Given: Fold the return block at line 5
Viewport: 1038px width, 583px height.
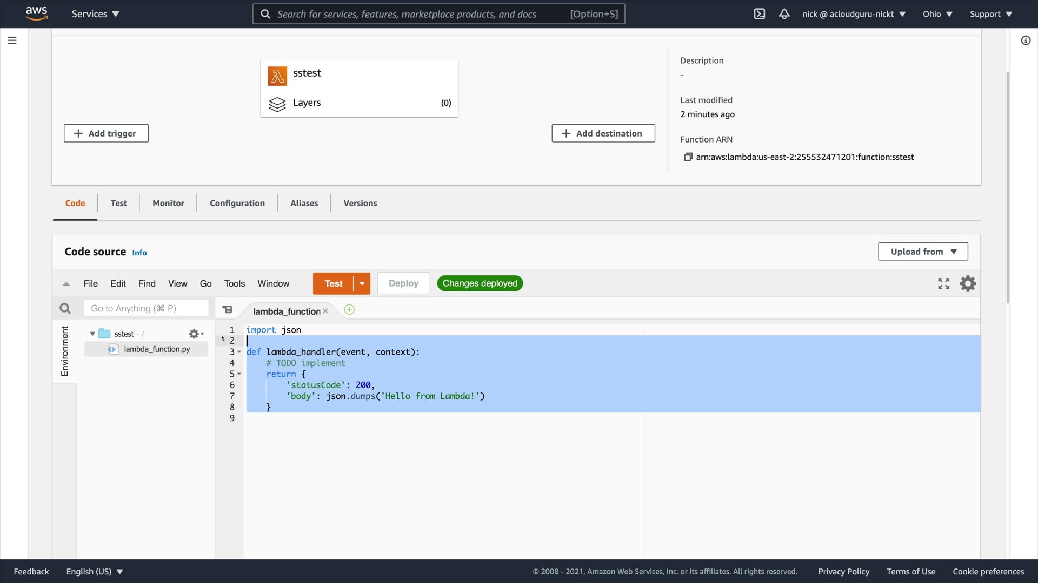Looking at the screenshot, I should 239,374.
